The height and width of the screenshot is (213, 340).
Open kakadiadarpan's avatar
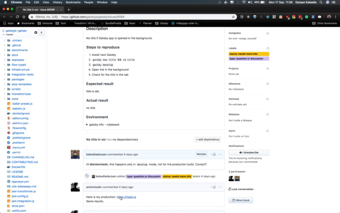pyautogui.click(x=75, y=154)
